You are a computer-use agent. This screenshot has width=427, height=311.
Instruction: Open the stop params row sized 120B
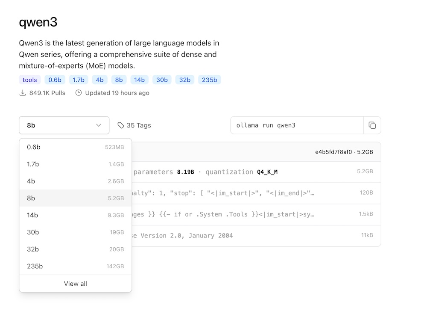pyautogui.click(x=256, y=193)
